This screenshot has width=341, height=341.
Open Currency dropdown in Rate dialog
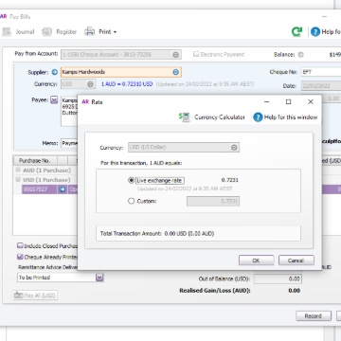pyautogui.click(x=234, y=148)
